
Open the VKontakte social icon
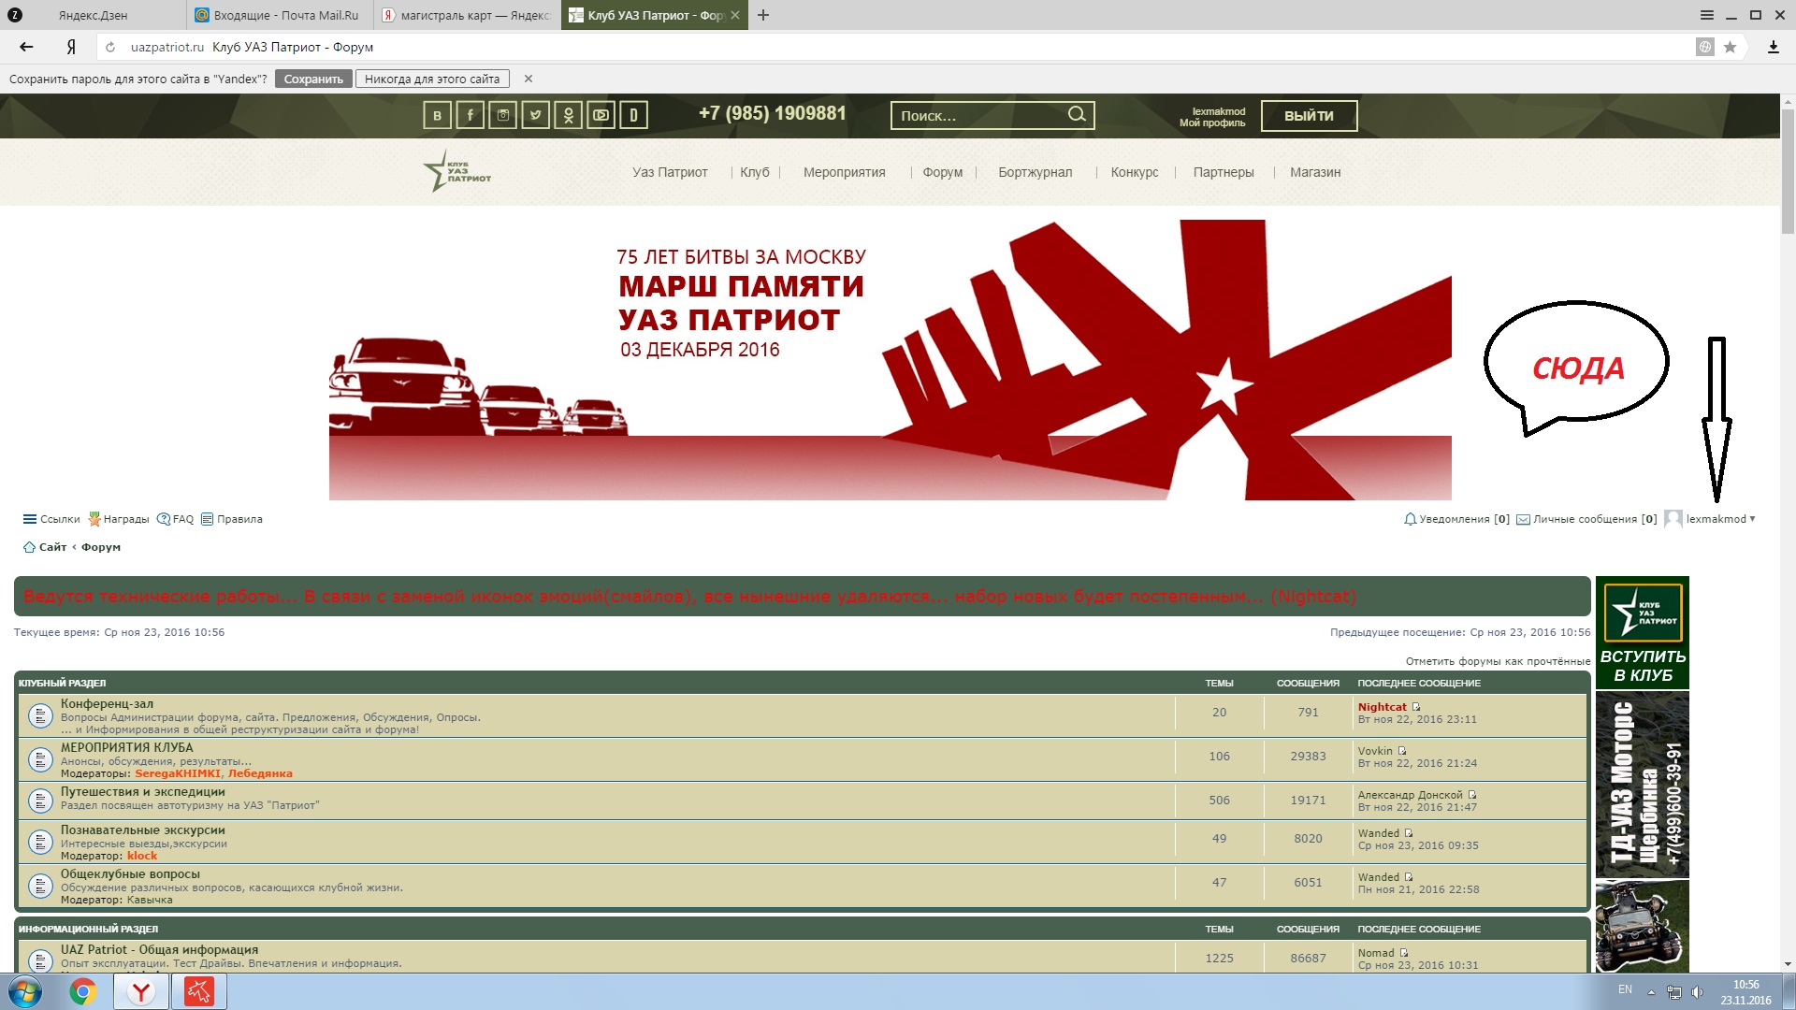click(x=437, y=115)
